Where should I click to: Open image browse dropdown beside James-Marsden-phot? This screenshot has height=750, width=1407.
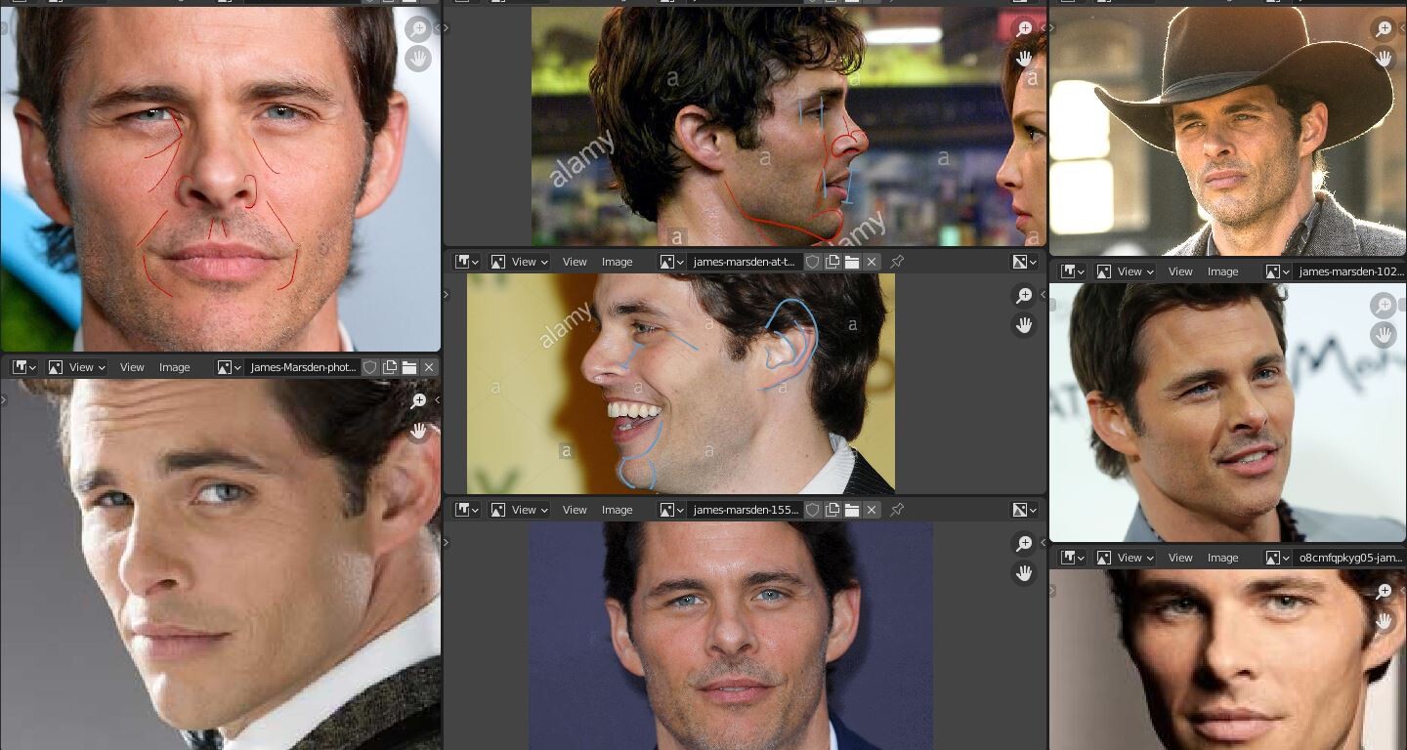coord(230,367)
